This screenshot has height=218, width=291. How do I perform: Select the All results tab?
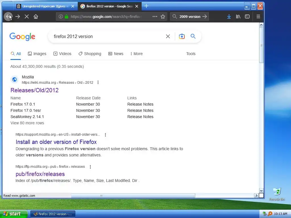click(x=16, y=54)
